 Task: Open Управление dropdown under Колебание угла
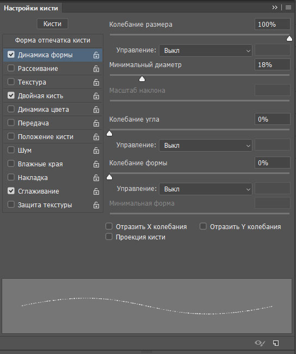click(x=206, y=146)
